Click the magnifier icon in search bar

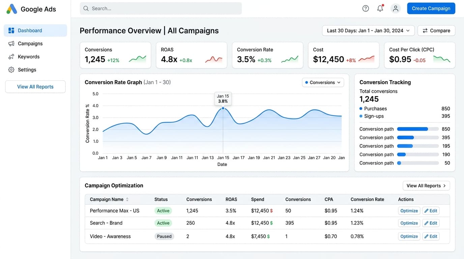click(86, 8)
